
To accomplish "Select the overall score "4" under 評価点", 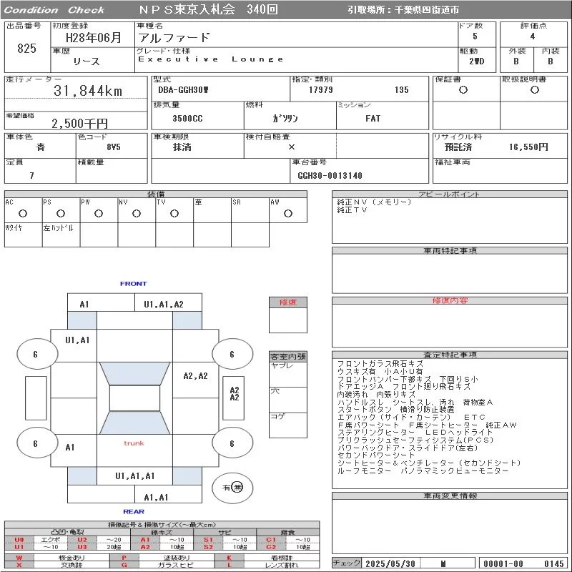I will (x=533, y=36).
